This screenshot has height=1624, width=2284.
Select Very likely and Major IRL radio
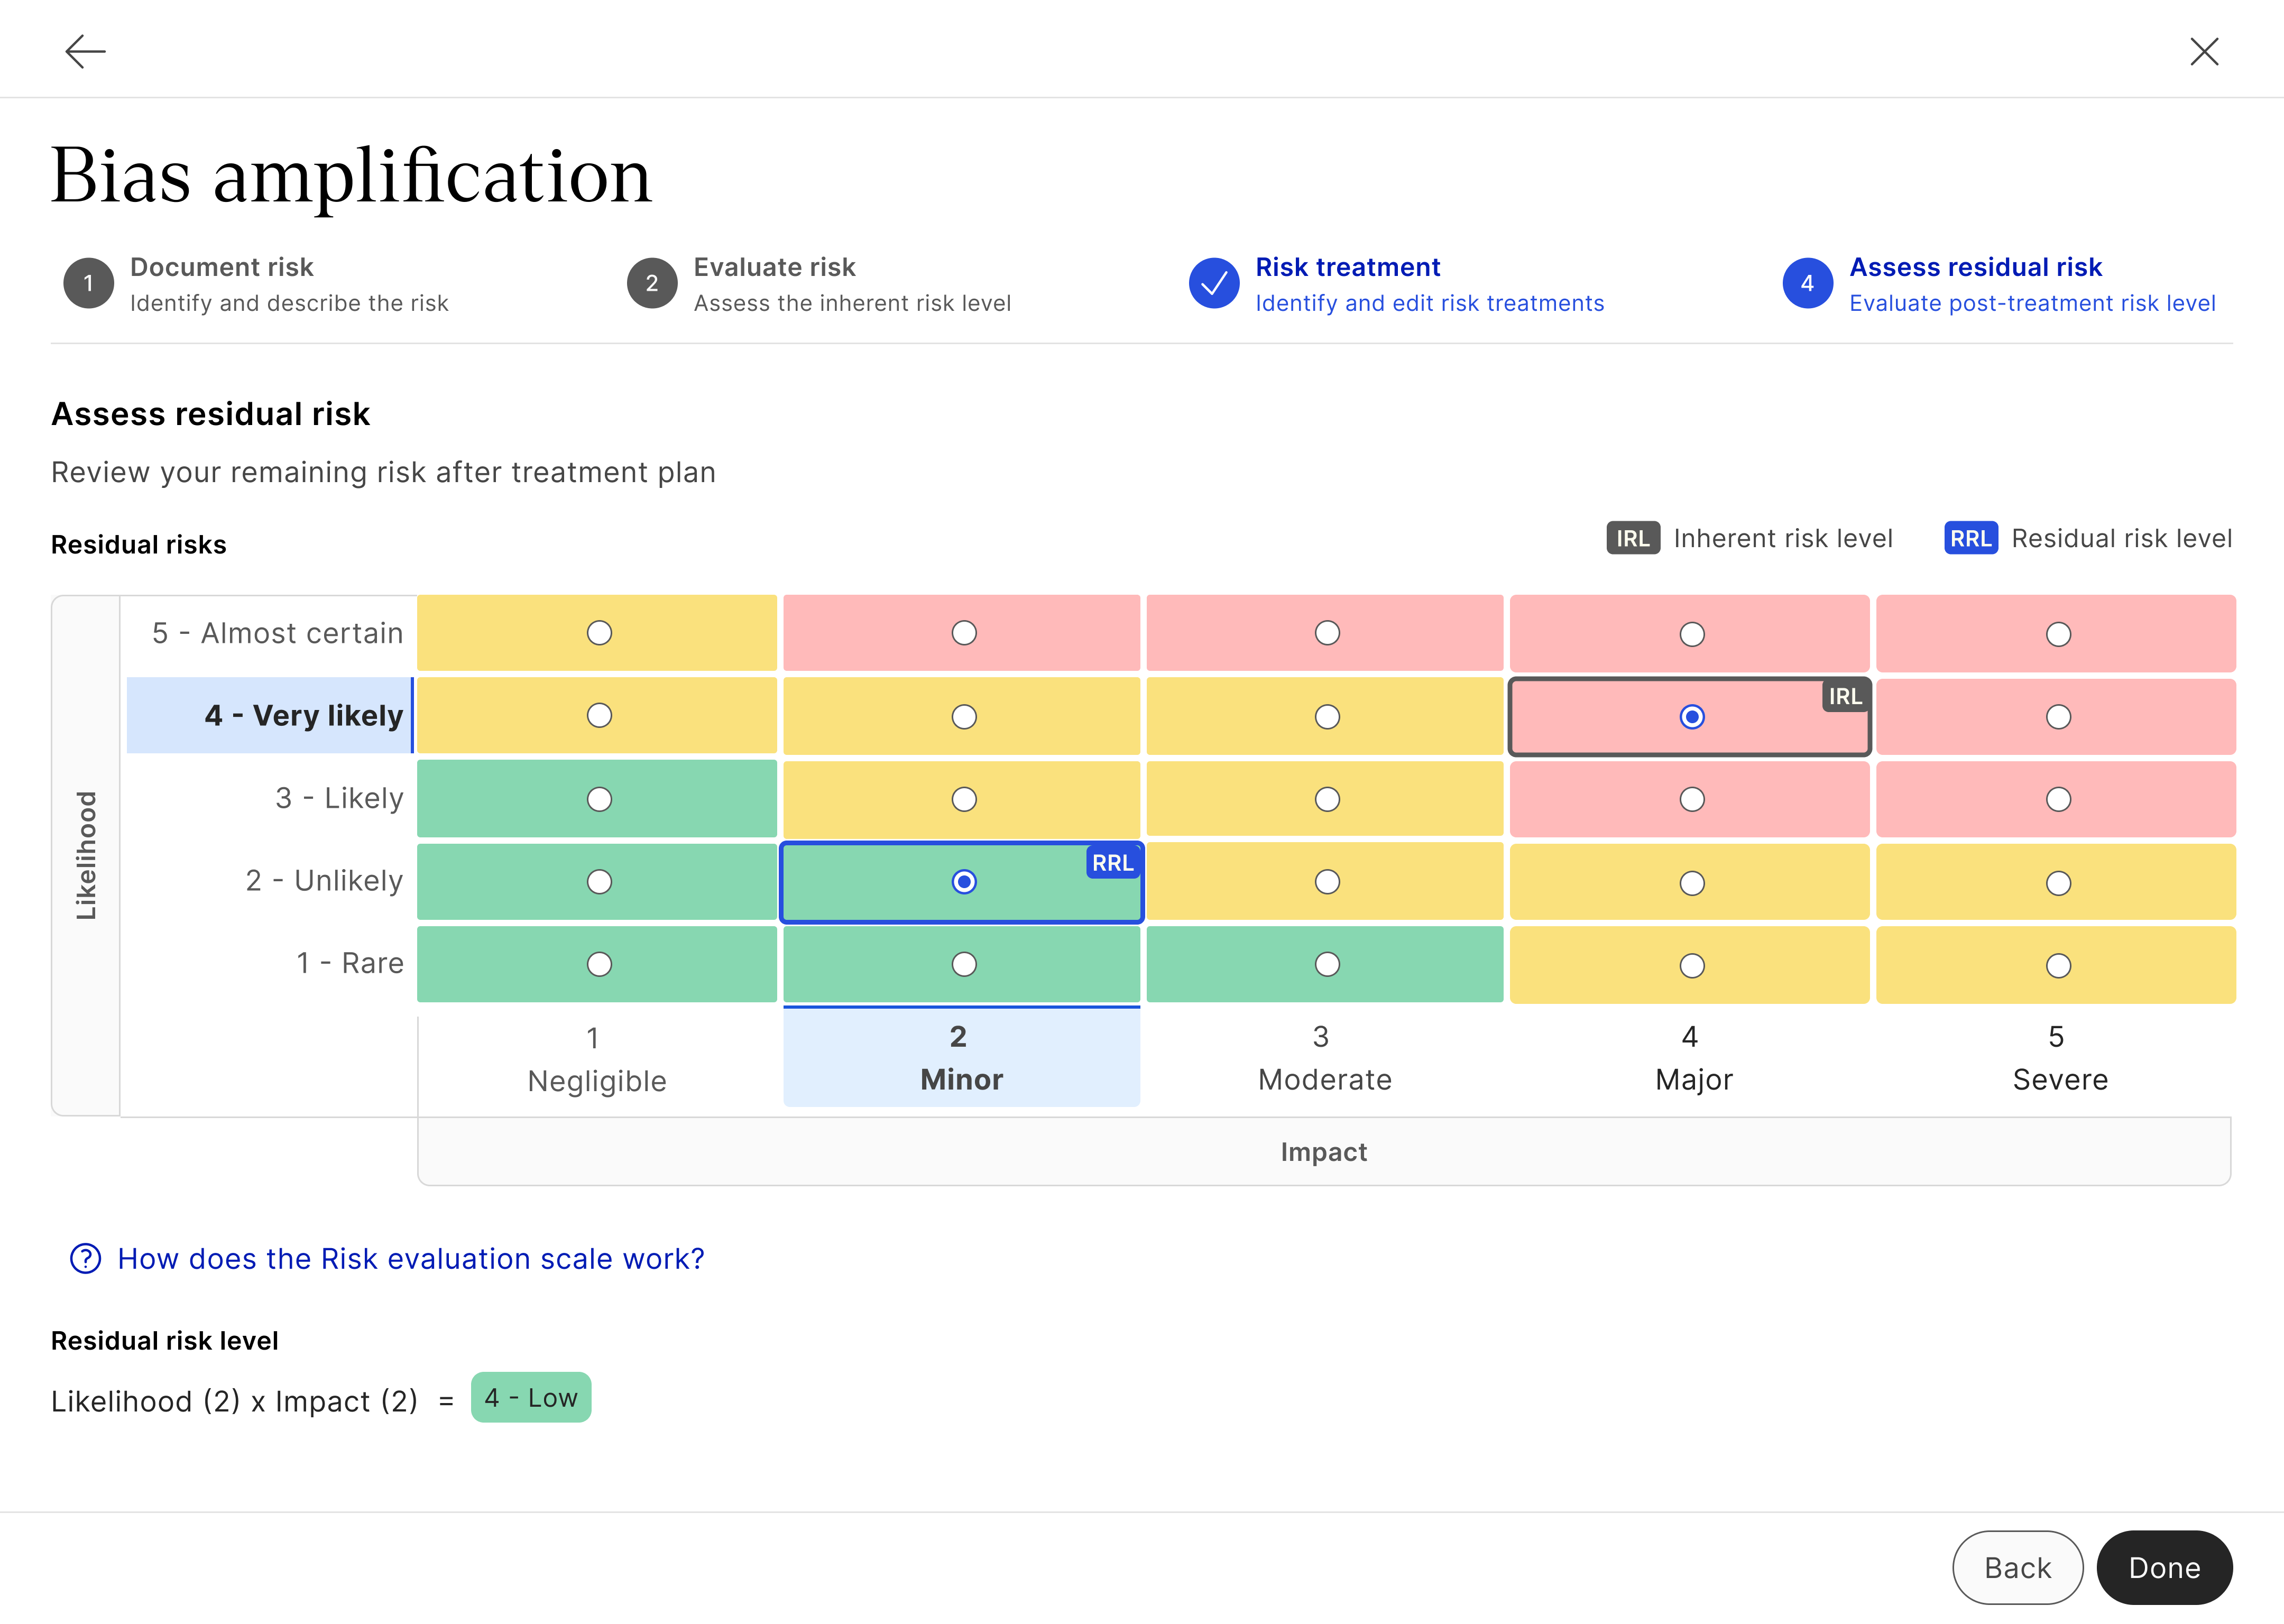click(x=1691, y=717)
